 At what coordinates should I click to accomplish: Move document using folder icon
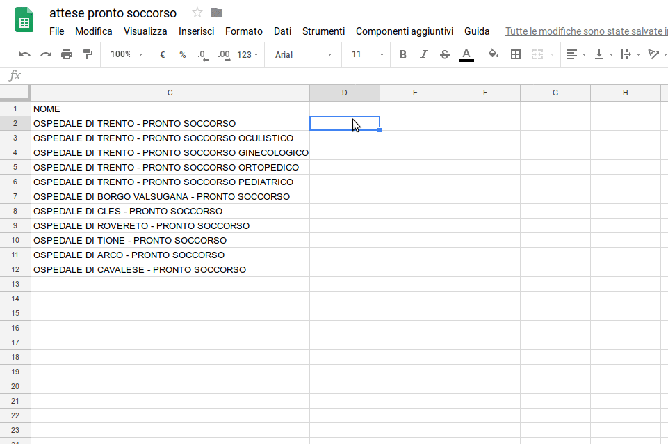217,13
